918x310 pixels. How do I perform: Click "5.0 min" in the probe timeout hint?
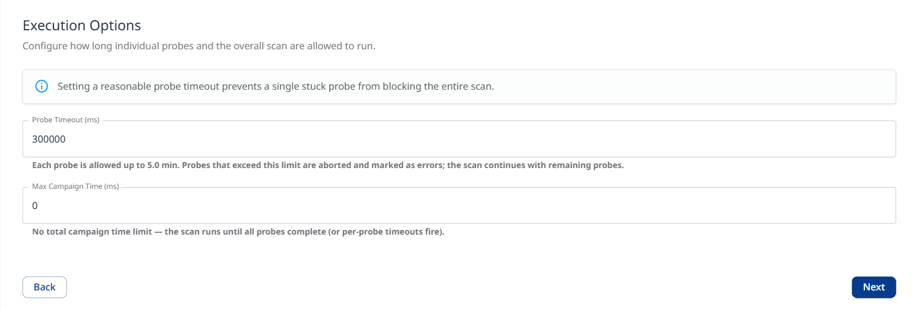pos(163,165)
